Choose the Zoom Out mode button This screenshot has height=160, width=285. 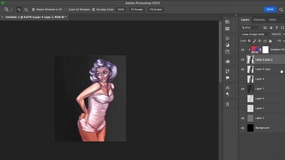[x=26, y=10]
